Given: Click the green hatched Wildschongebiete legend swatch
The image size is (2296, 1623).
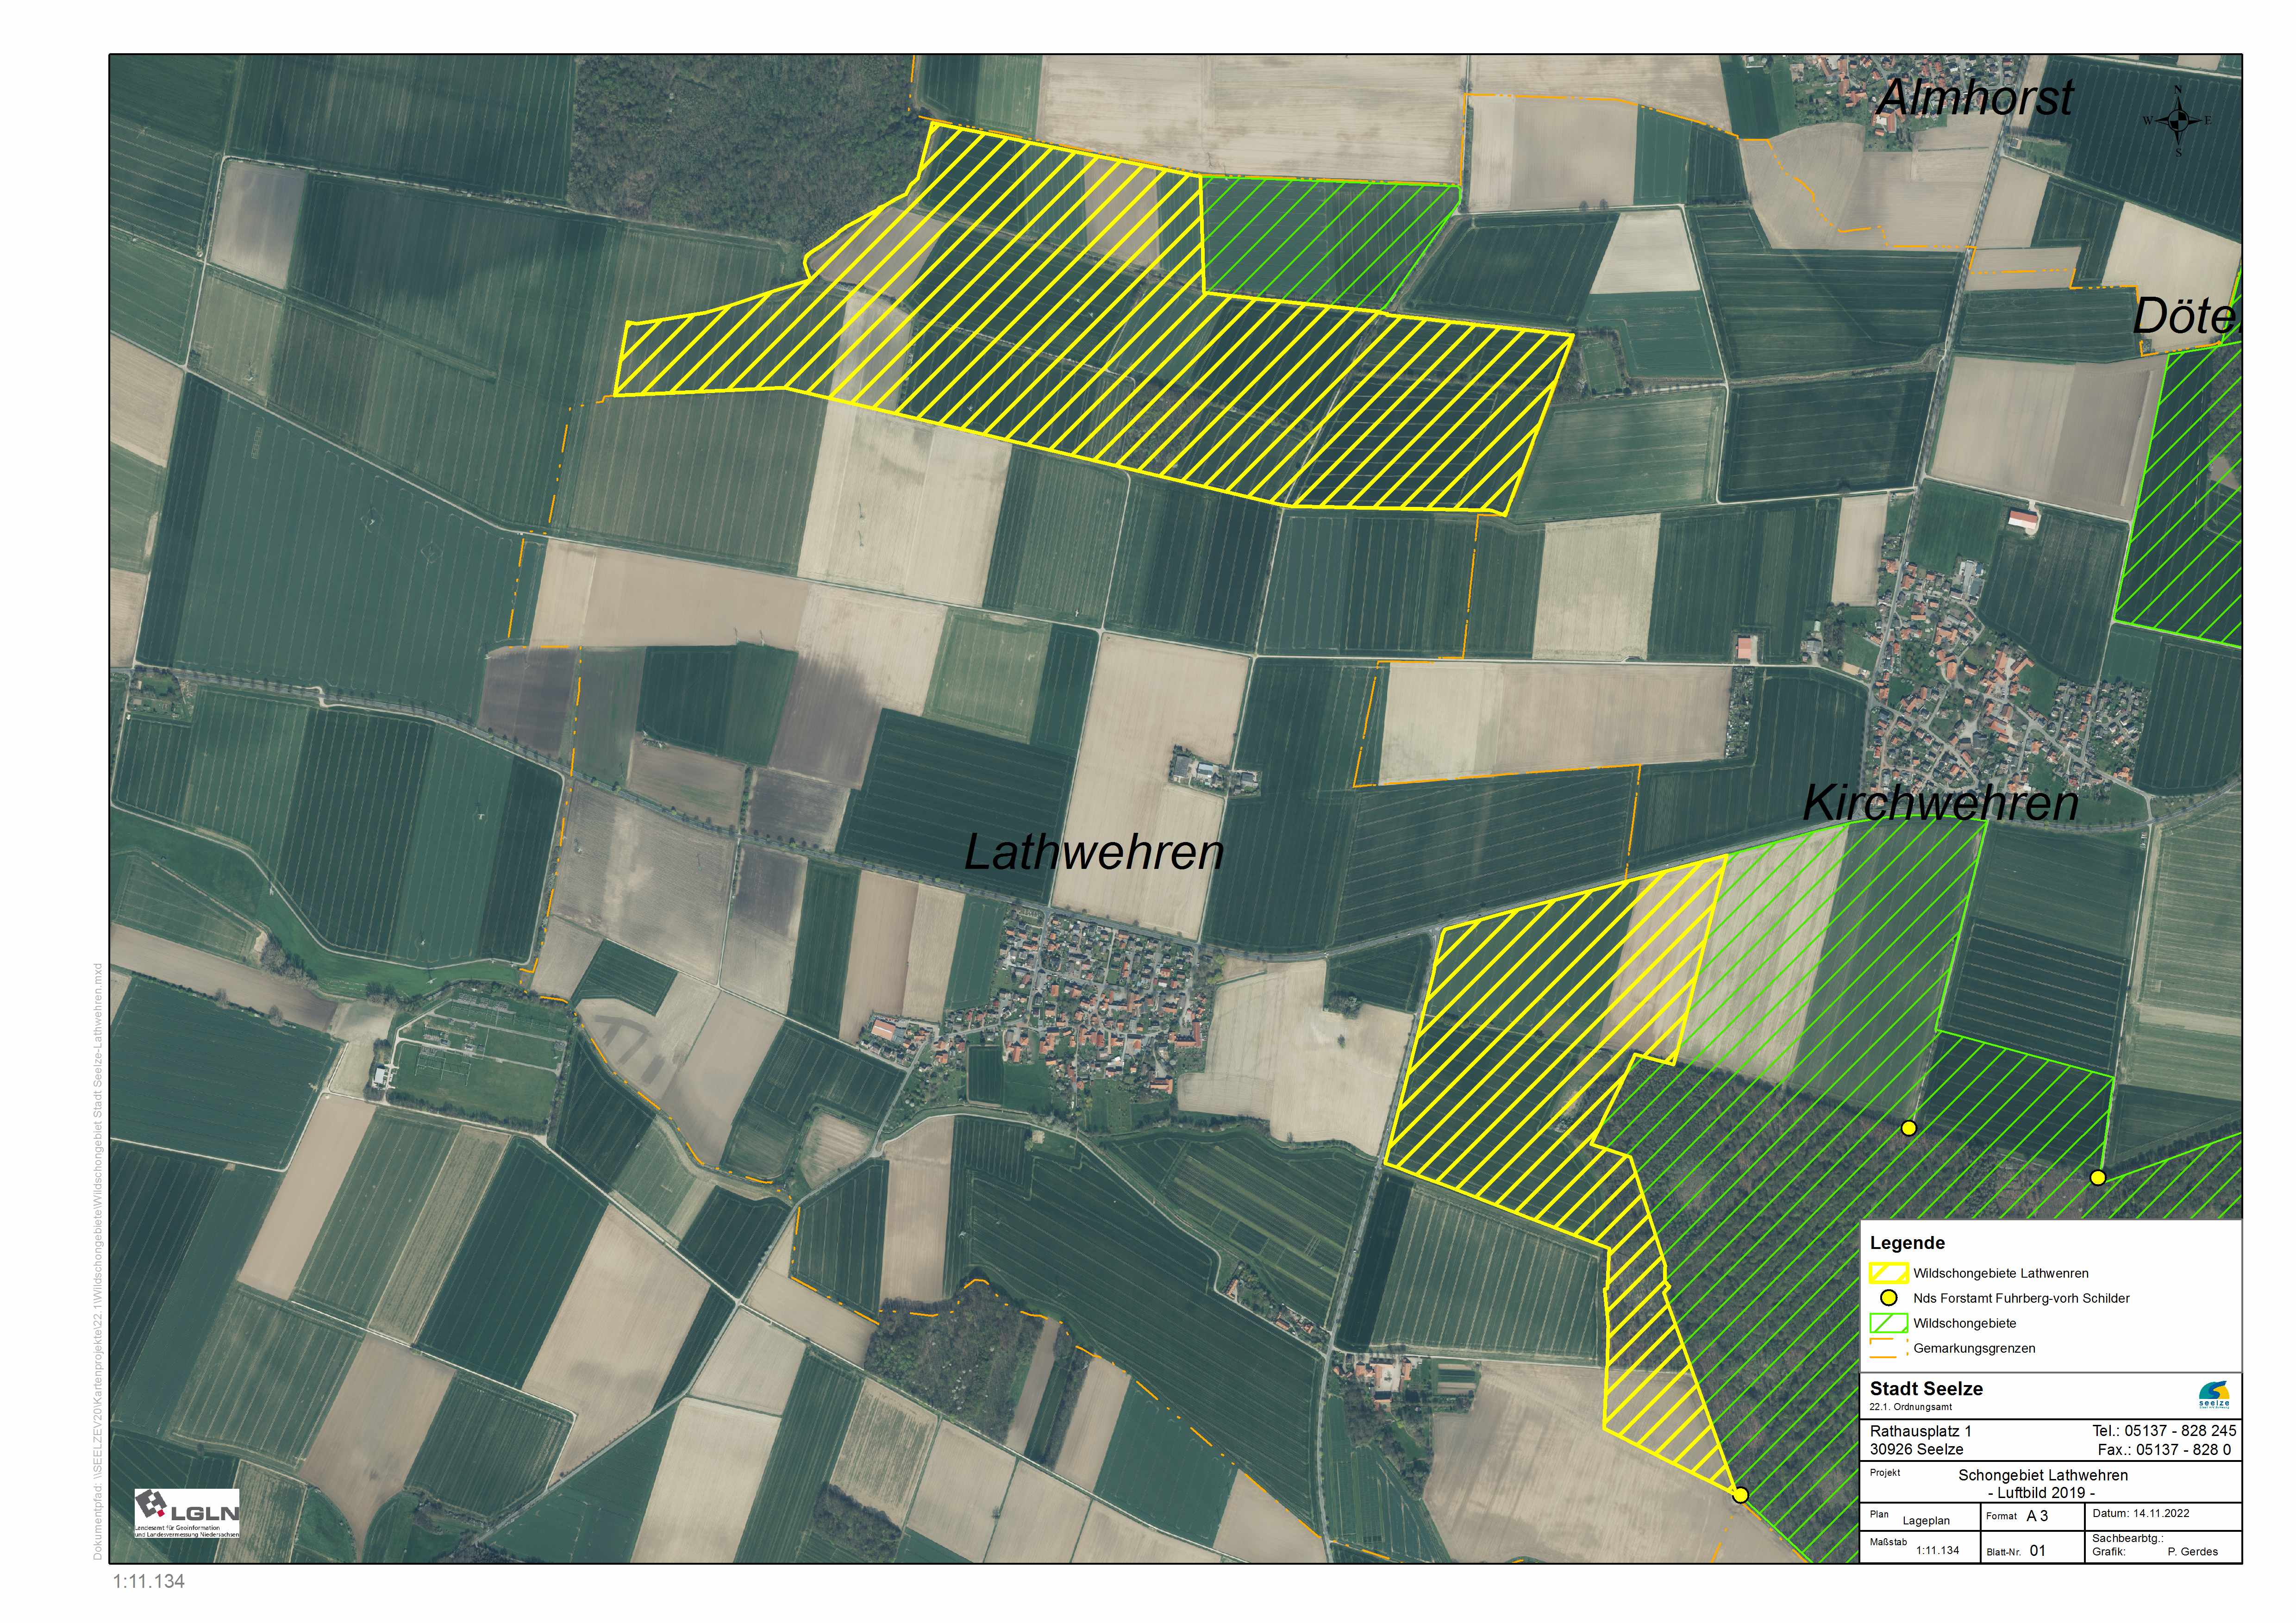Looking at the screenshot, I should point(1889,1323).
